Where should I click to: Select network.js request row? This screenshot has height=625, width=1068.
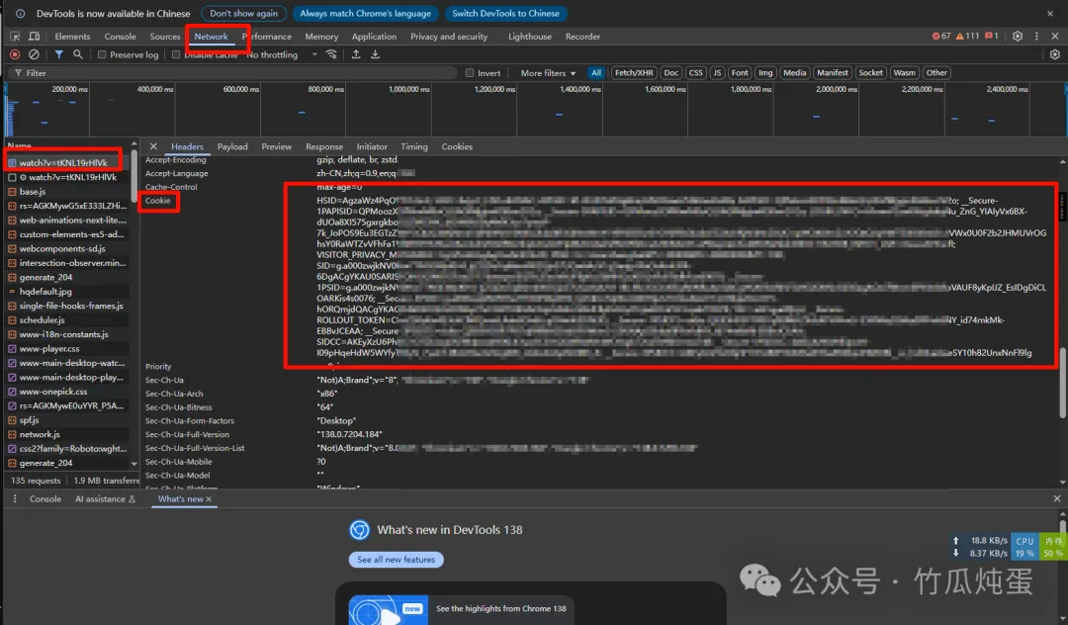coord(67,434)
